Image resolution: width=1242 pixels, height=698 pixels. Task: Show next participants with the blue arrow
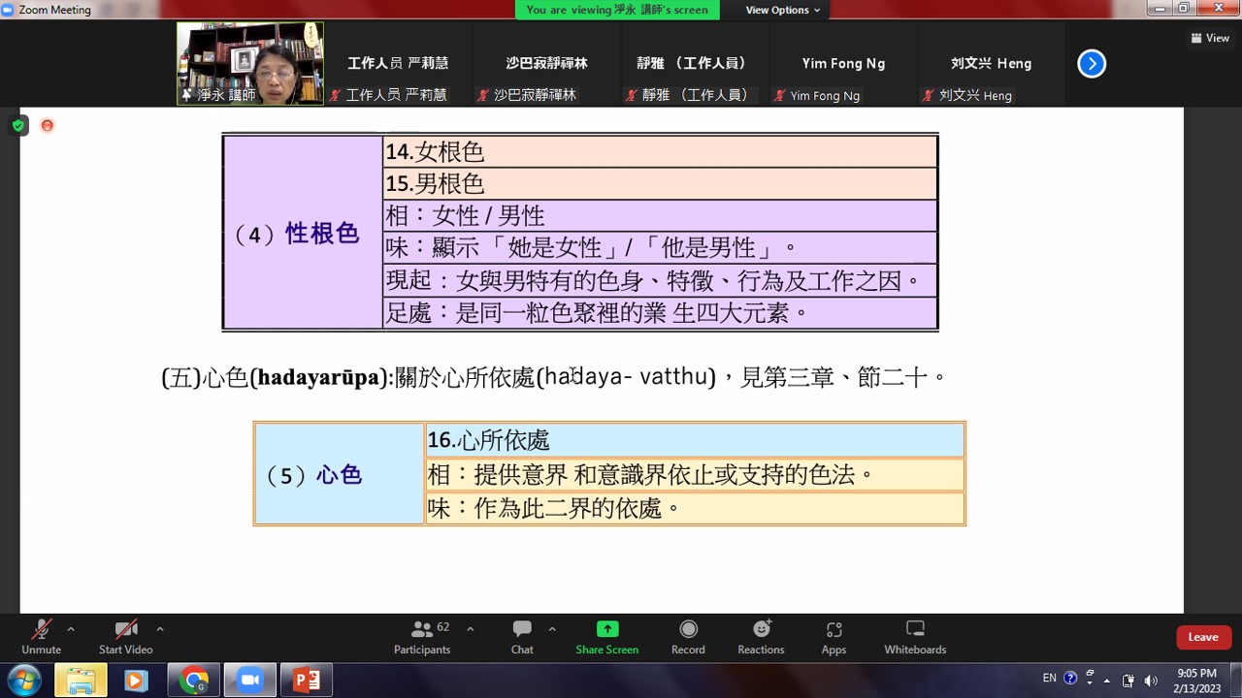point(1092,64)
